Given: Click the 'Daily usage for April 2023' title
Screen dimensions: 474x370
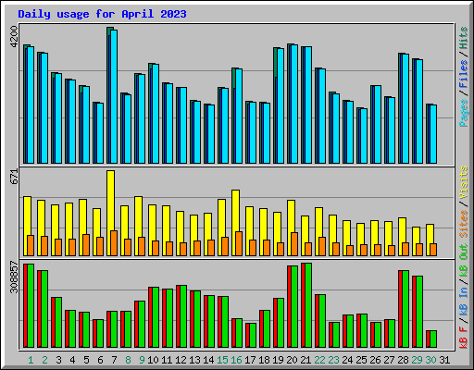Looking at the screenshot, I should coord(102,14).
